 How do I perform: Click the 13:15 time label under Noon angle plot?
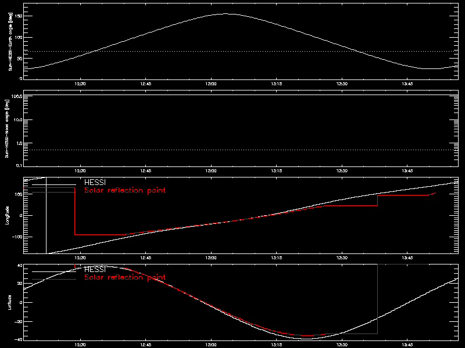pos(277,171)
